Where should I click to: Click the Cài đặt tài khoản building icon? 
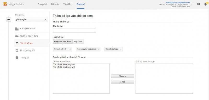pos(17,29)
